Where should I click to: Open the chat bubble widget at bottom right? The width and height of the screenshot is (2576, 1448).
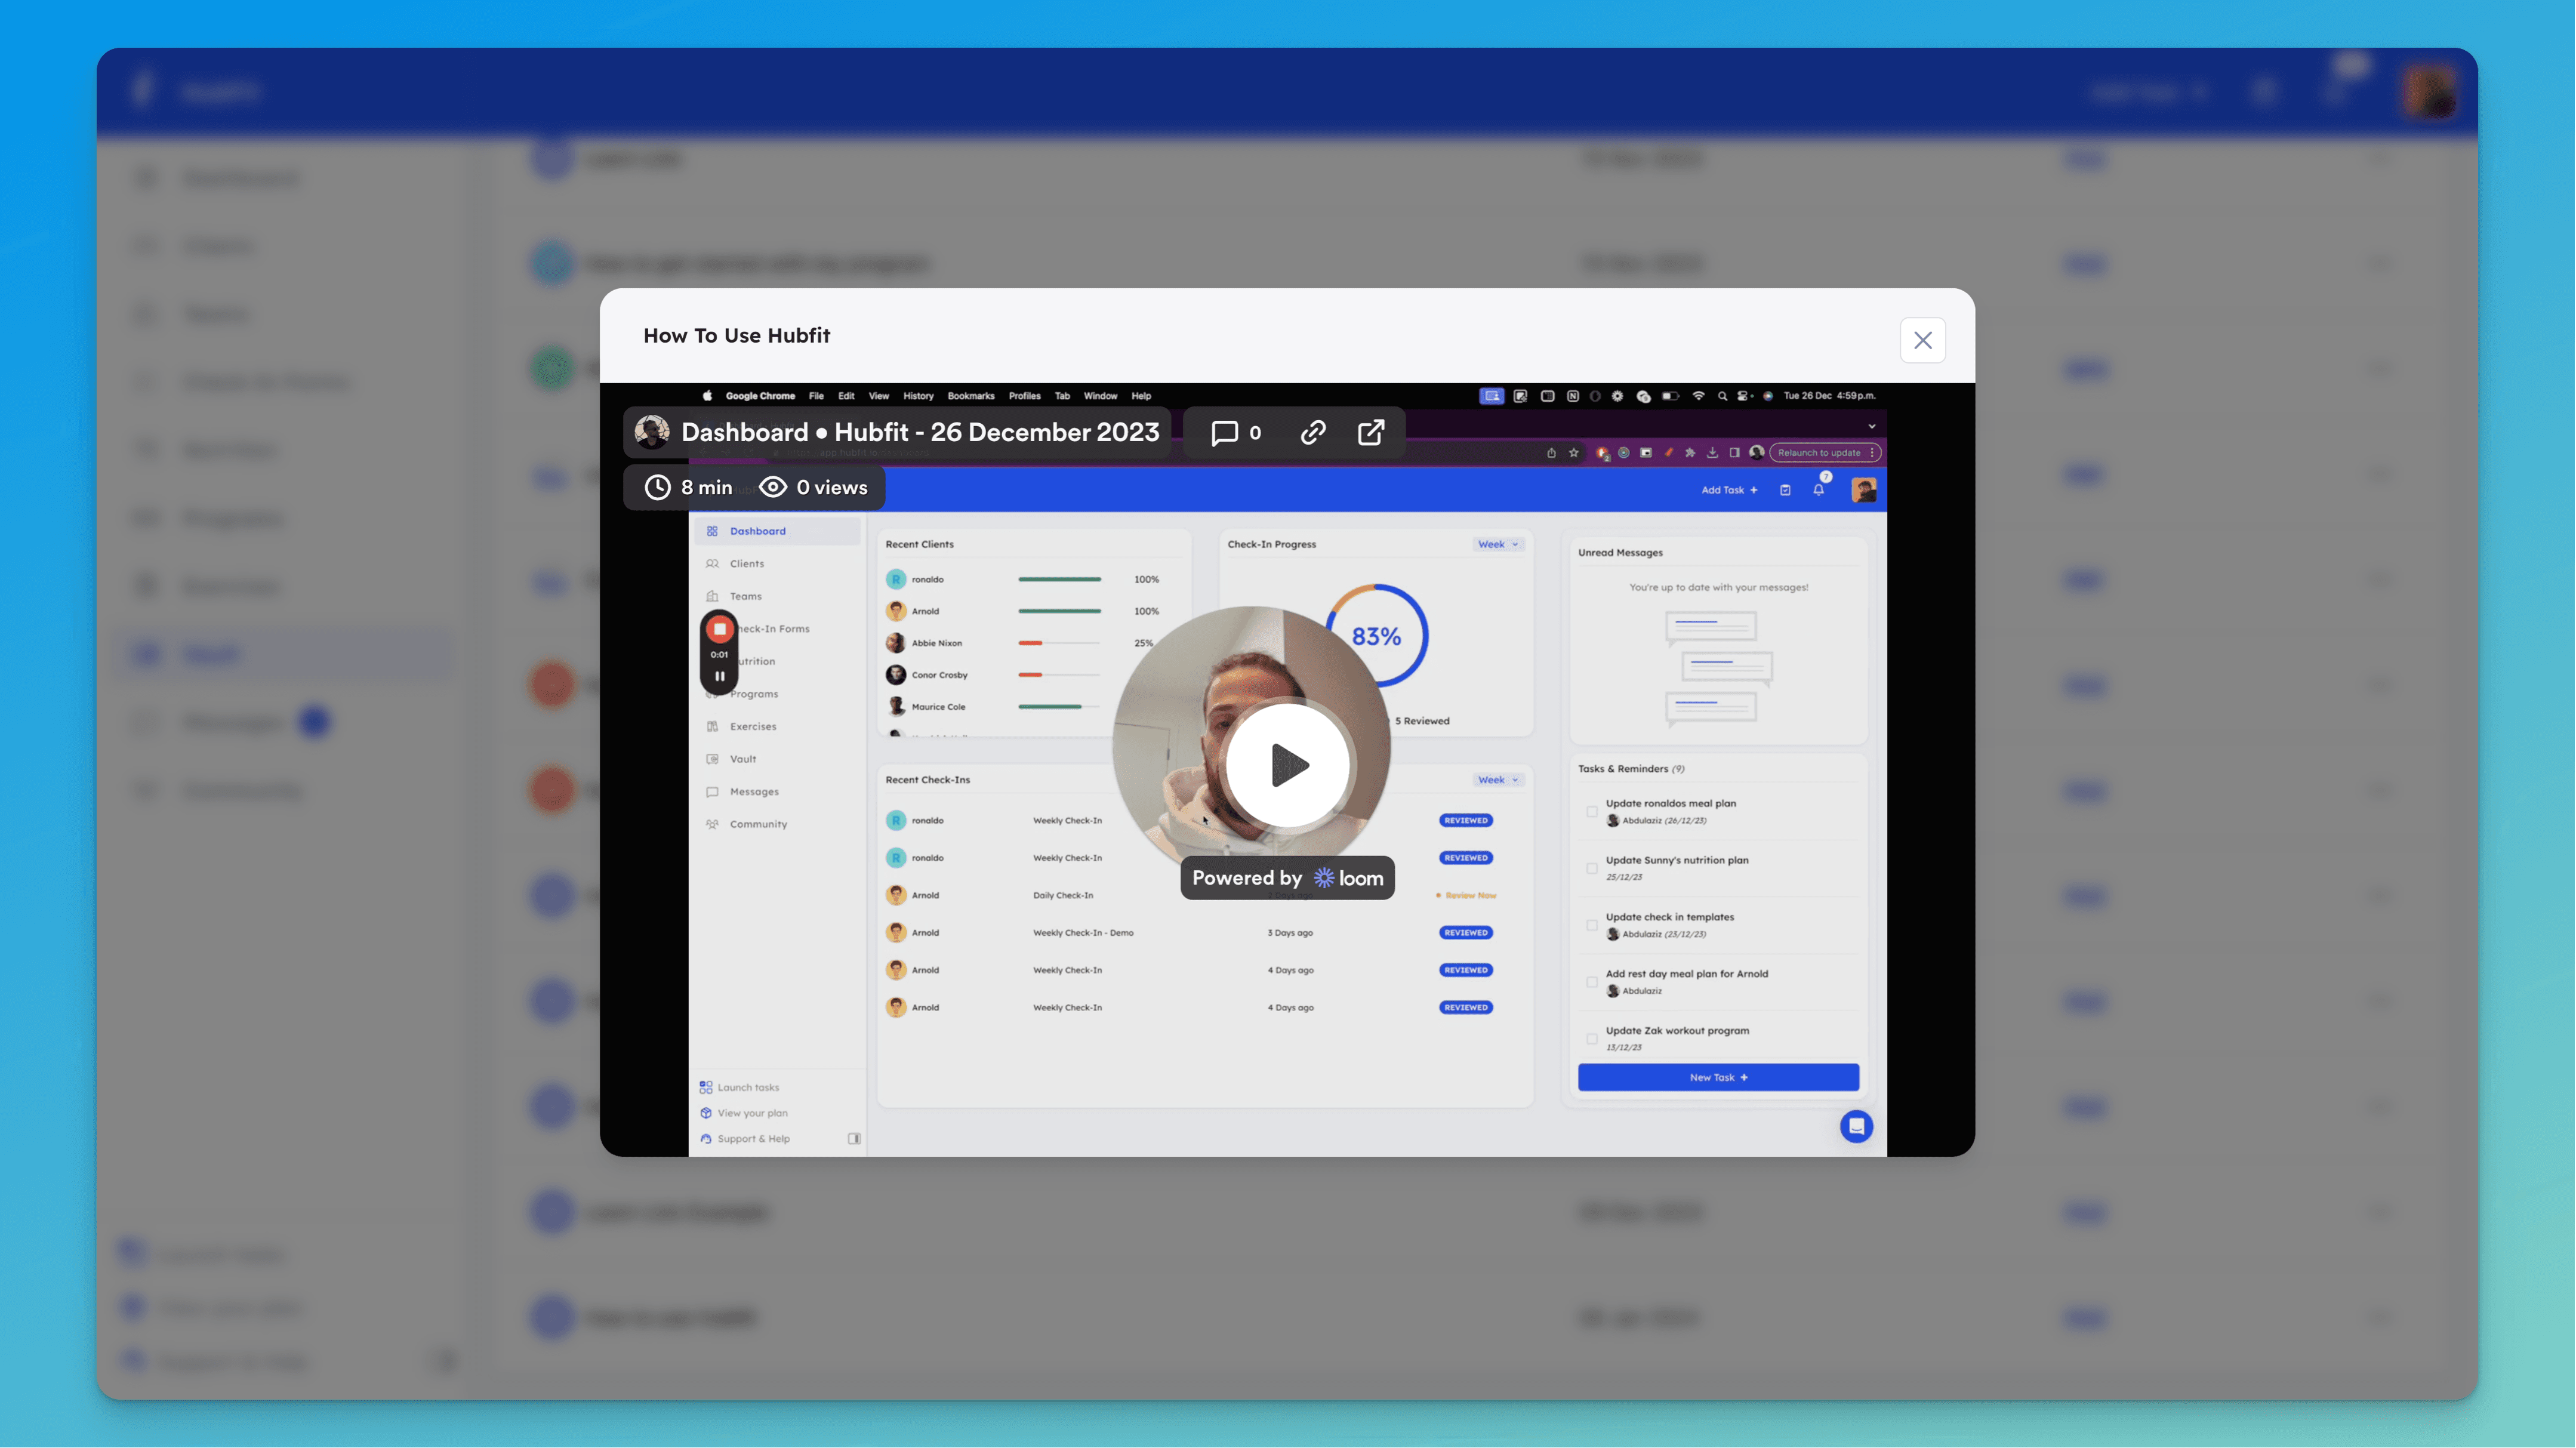click(x=1856, y=1127)
